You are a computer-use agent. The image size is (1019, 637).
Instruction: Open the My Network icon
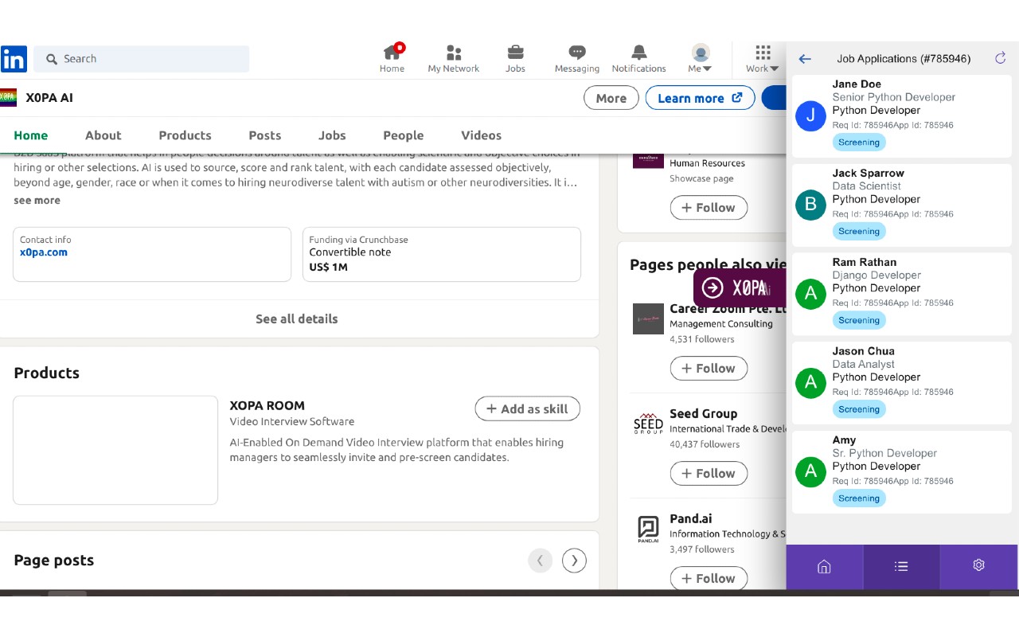(x=454, y=53)
